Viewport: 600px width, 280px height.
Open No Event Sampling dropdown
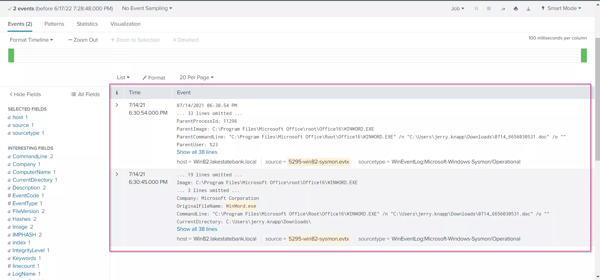[147, 8]
